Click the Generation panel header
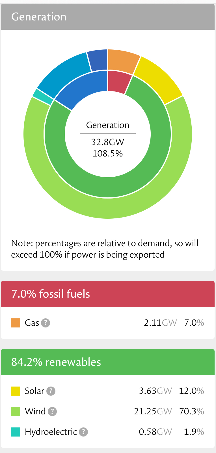216x453 pixels. (108, 17)
